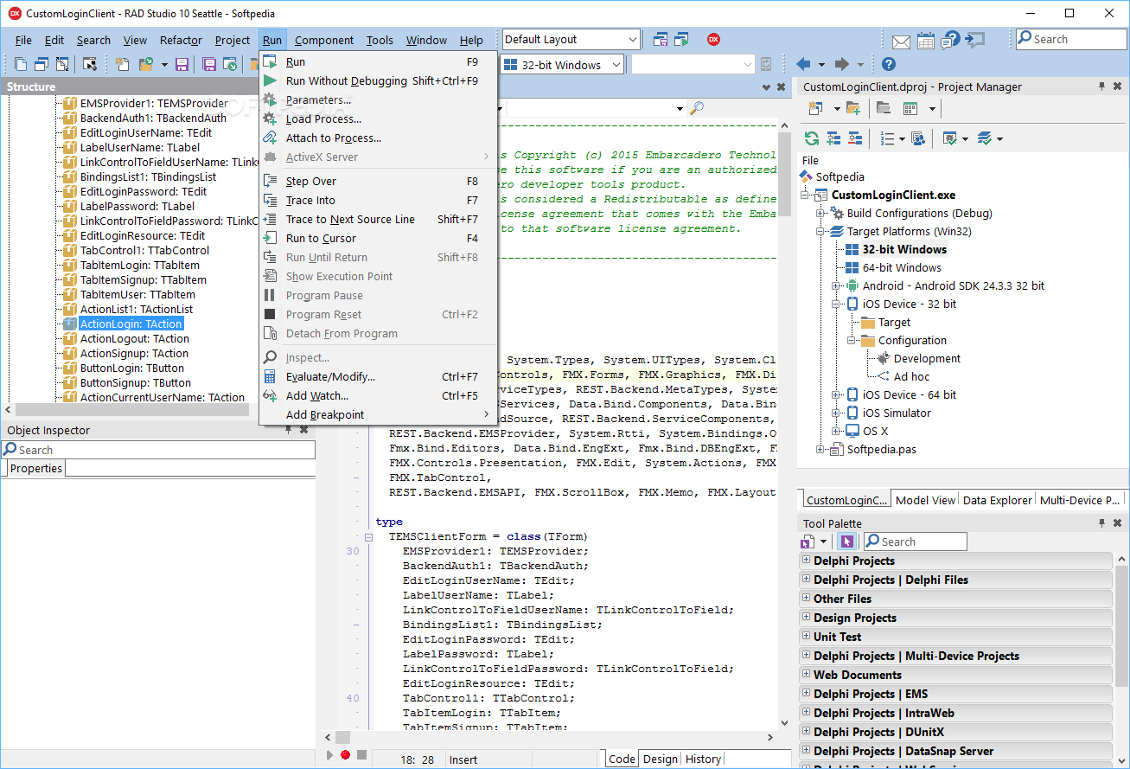
Task: Switch to the History tab
Action: [x=703, y=759]
